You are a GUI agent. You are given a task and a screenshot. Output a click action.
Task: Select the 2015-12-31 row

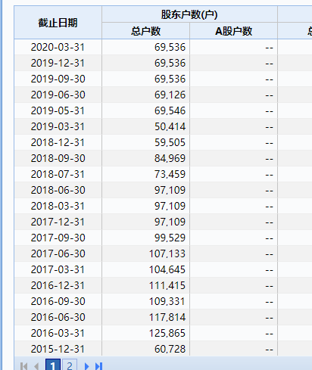tap(163, 349)
